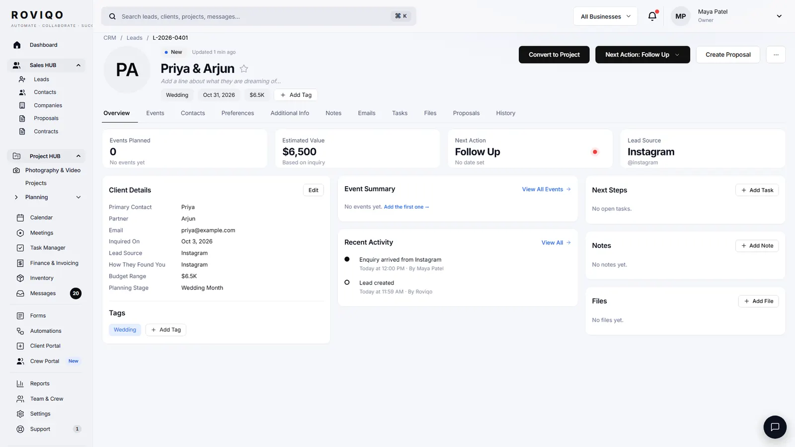Screen dimensions: 795x447
Task: Click tagline placeholder under lead name
Action: [x=221, y=81]
